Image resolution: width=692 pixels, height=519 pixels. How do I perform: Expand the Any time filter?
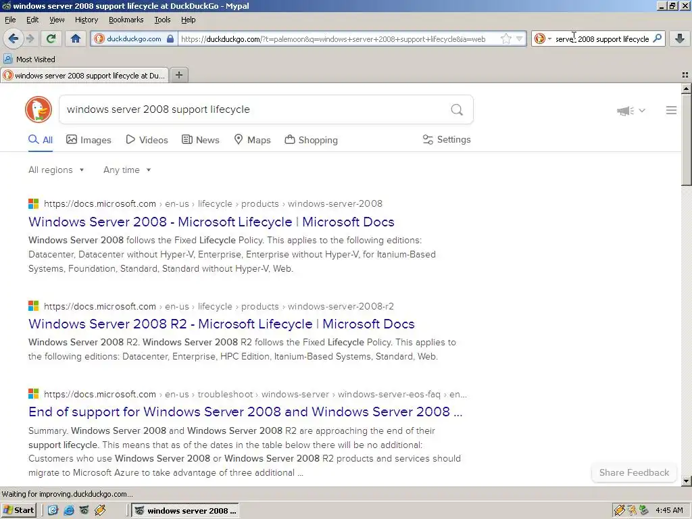pyautogui.click(x=127, y=170)
